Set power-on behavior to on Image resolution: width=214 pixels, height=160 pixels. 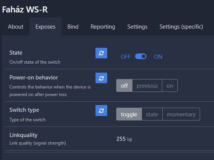pos(170,85)
